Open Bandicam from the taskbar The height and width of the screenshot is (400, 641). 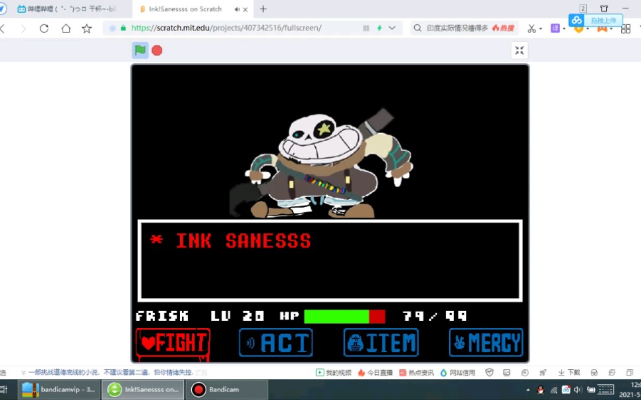pyautogui.click(x=227, y=389)
